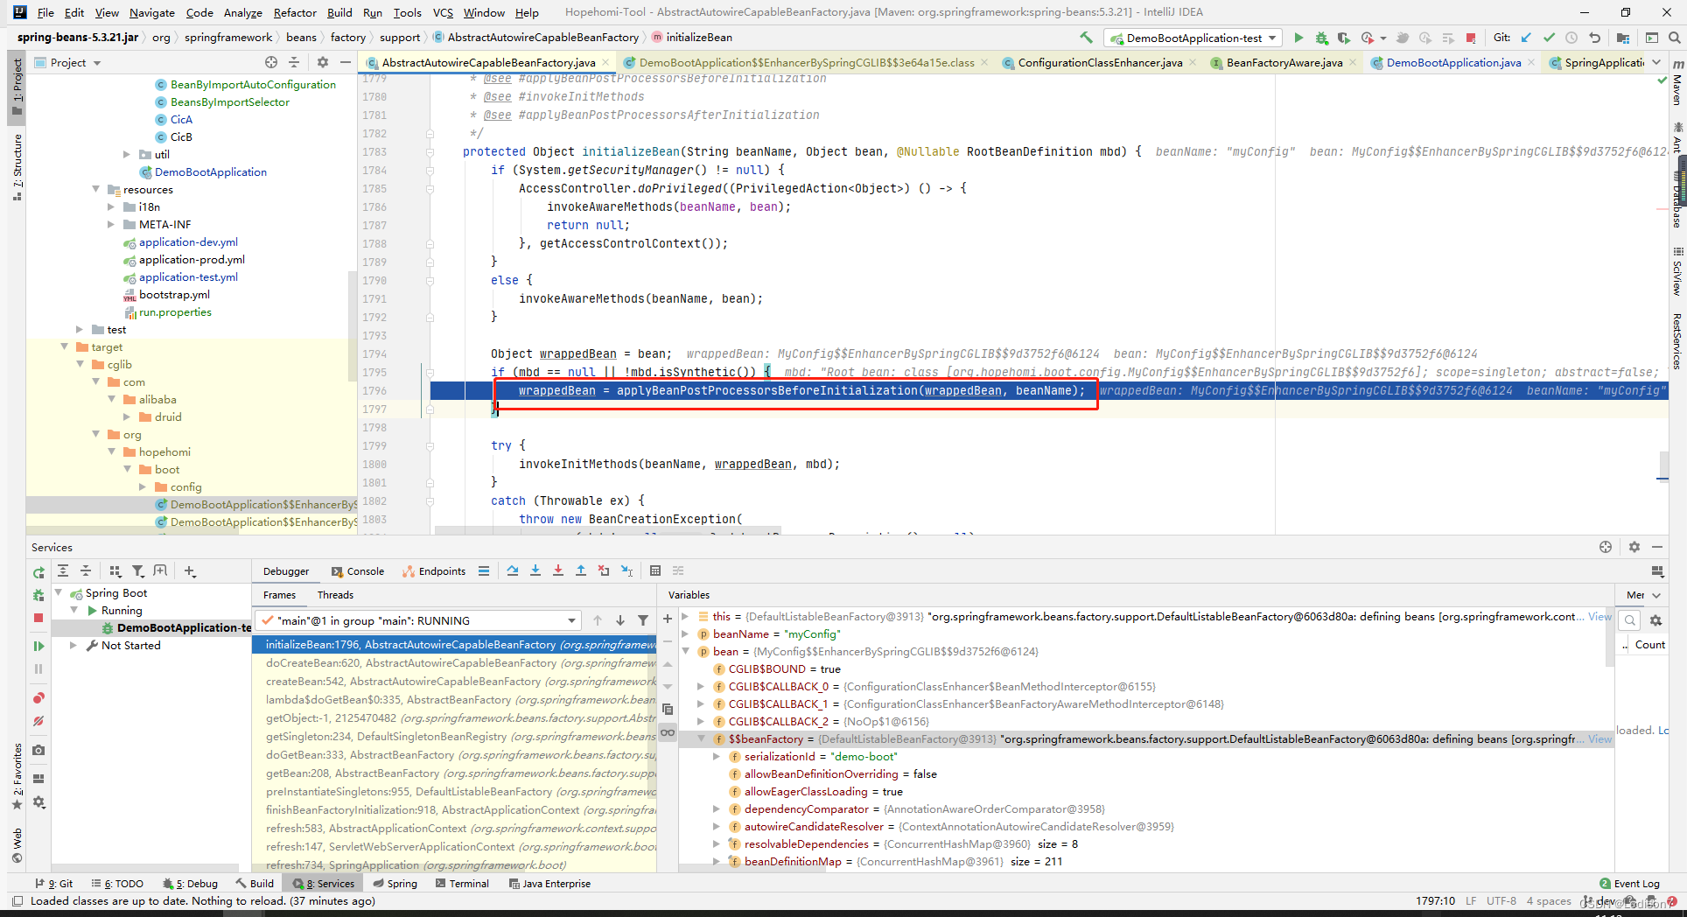Run with Coverage icon in main toolbar
Viewport: 1687px width, 917px height.
(1343, 38)
